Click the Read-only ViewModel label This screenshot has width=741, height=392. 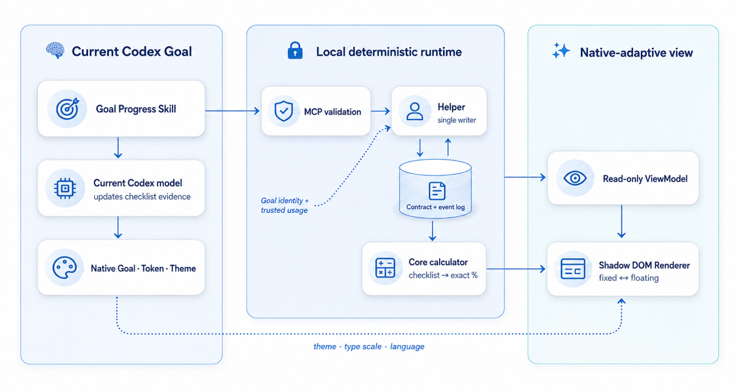pos(645,179)
